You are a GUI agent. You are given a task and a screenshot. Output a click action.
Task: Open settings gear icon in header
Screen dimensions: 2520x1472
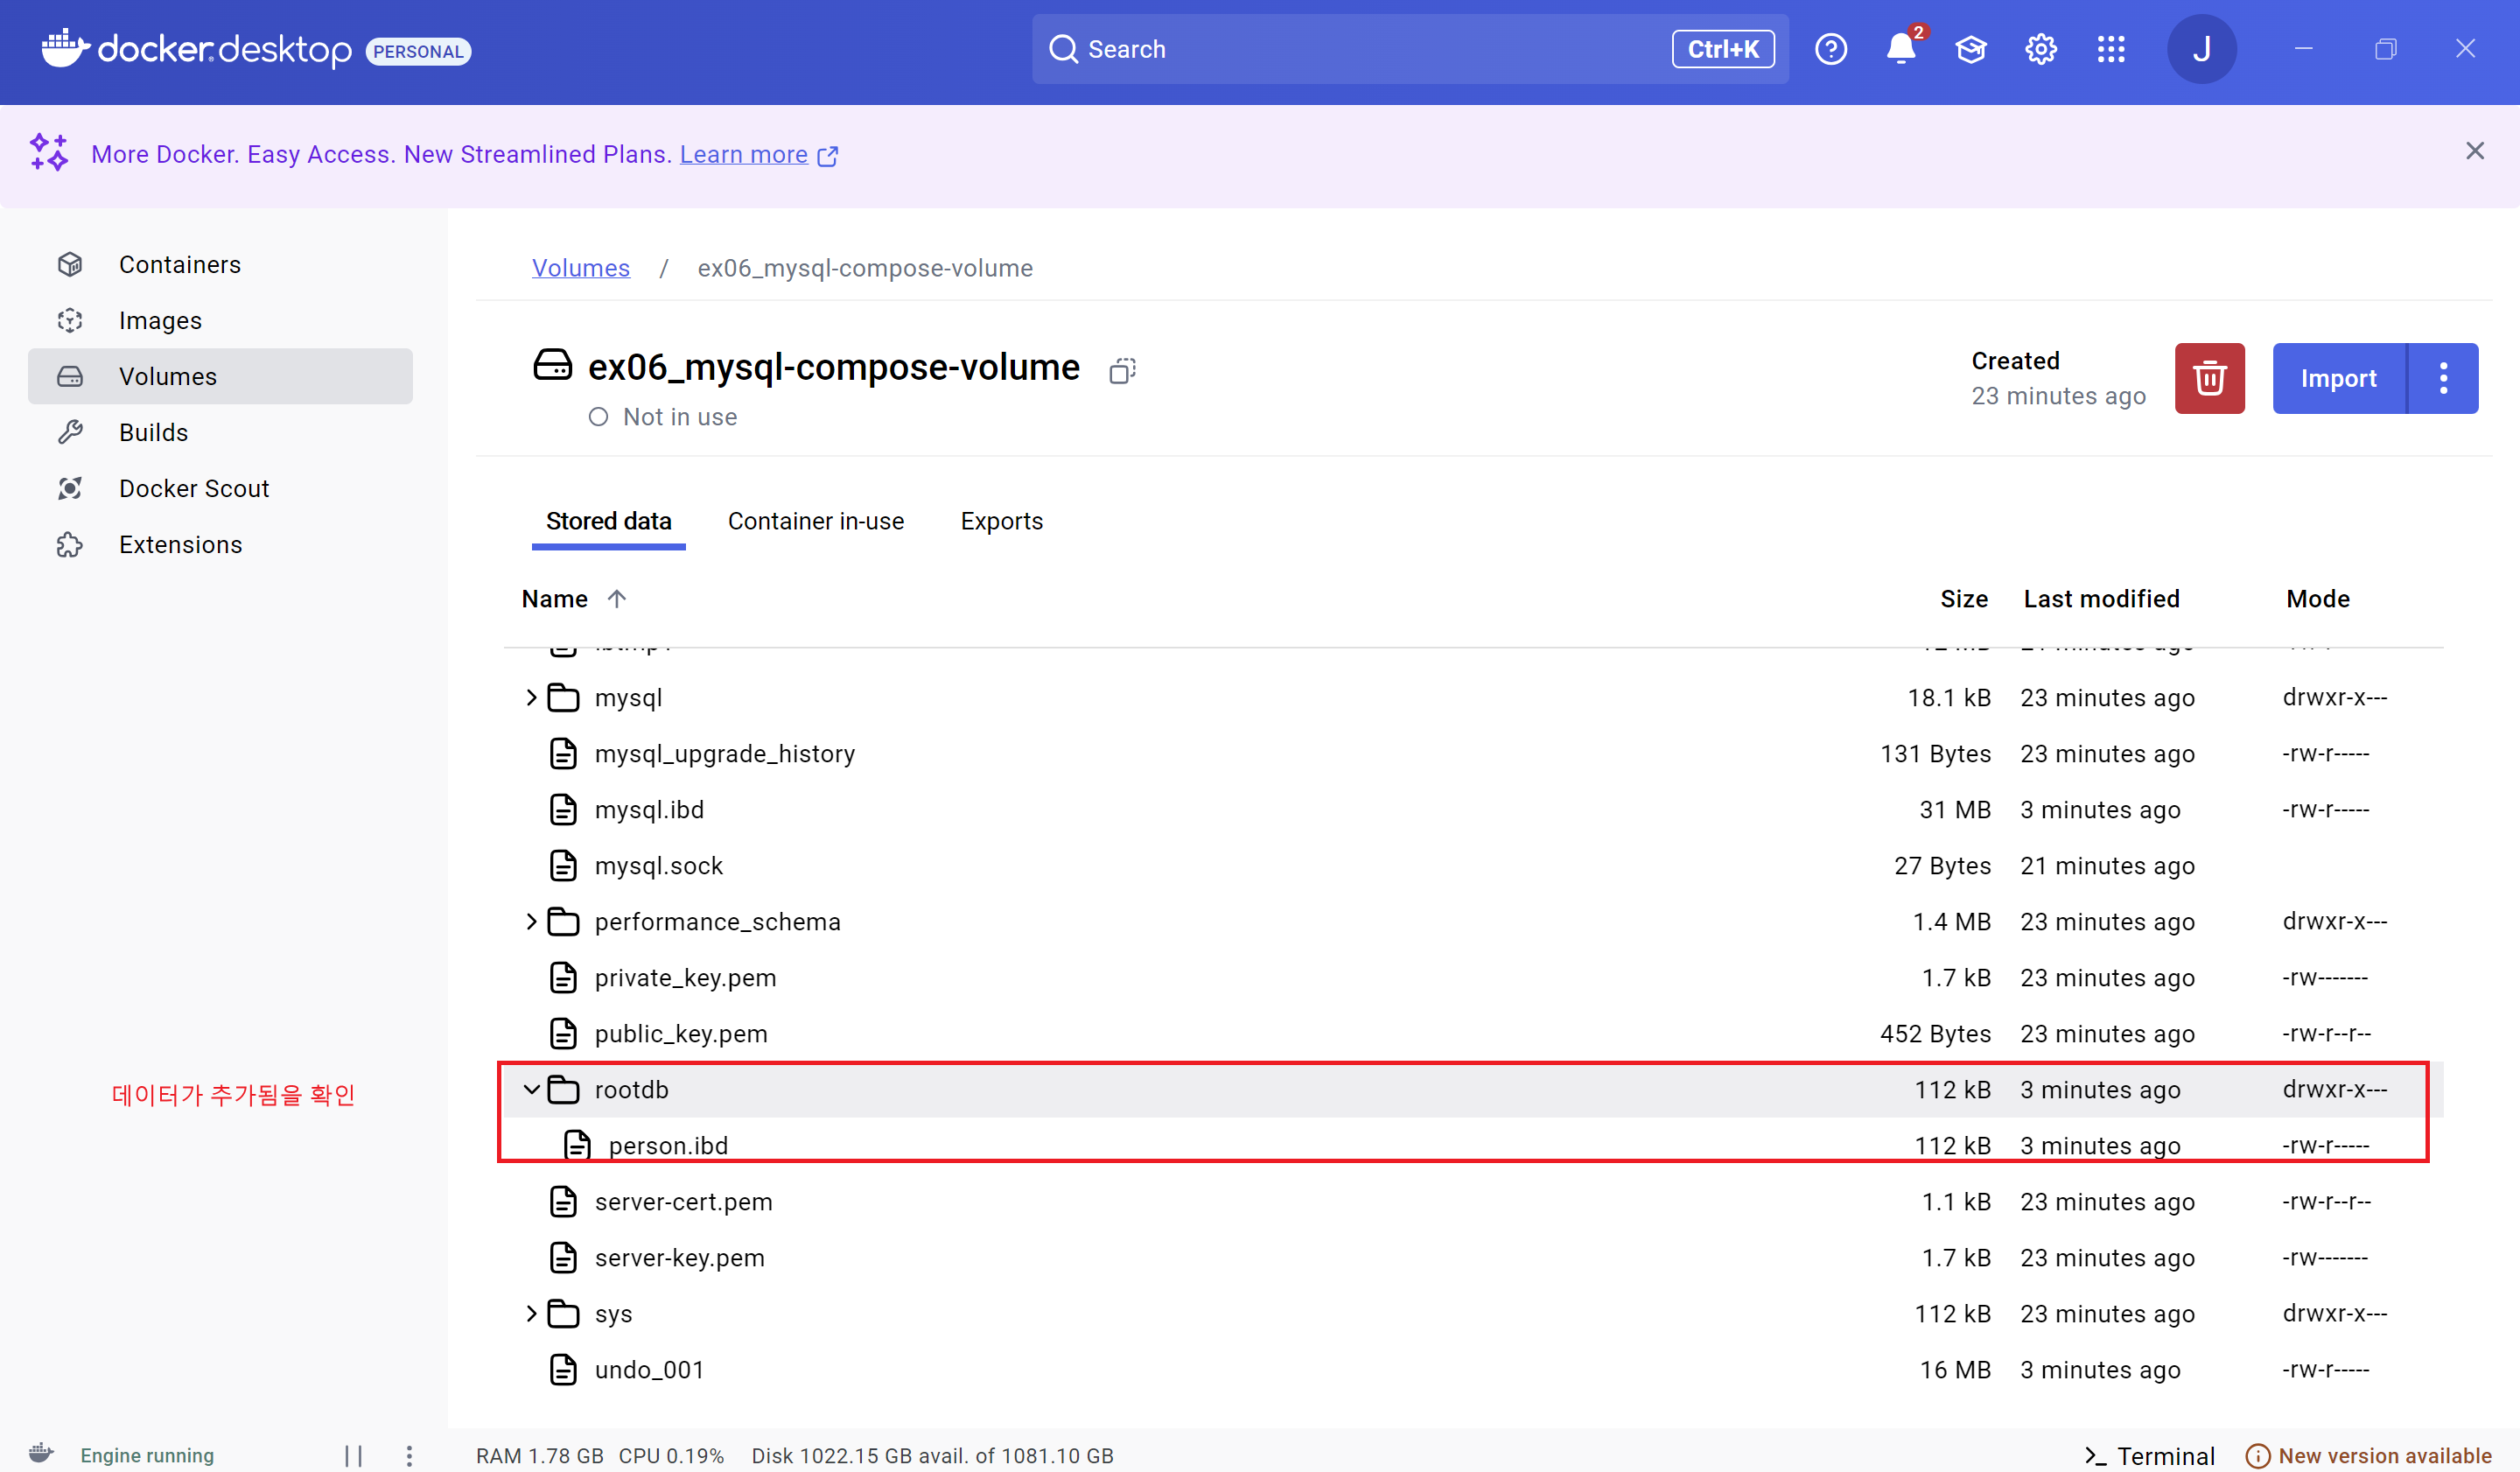pos(2040,49)
